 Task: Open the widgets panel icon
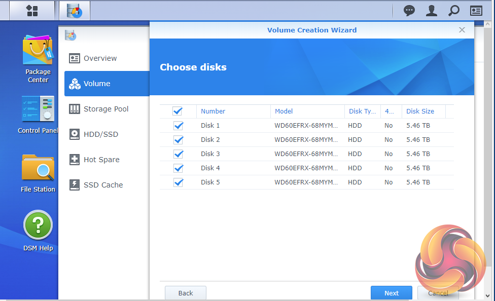coord(476,11)
